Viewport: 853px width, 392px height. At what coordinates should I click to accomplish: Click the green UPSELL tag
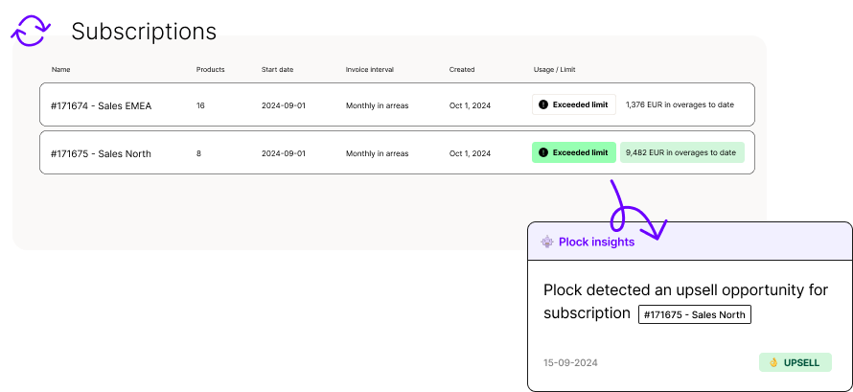tap(795, 362)
